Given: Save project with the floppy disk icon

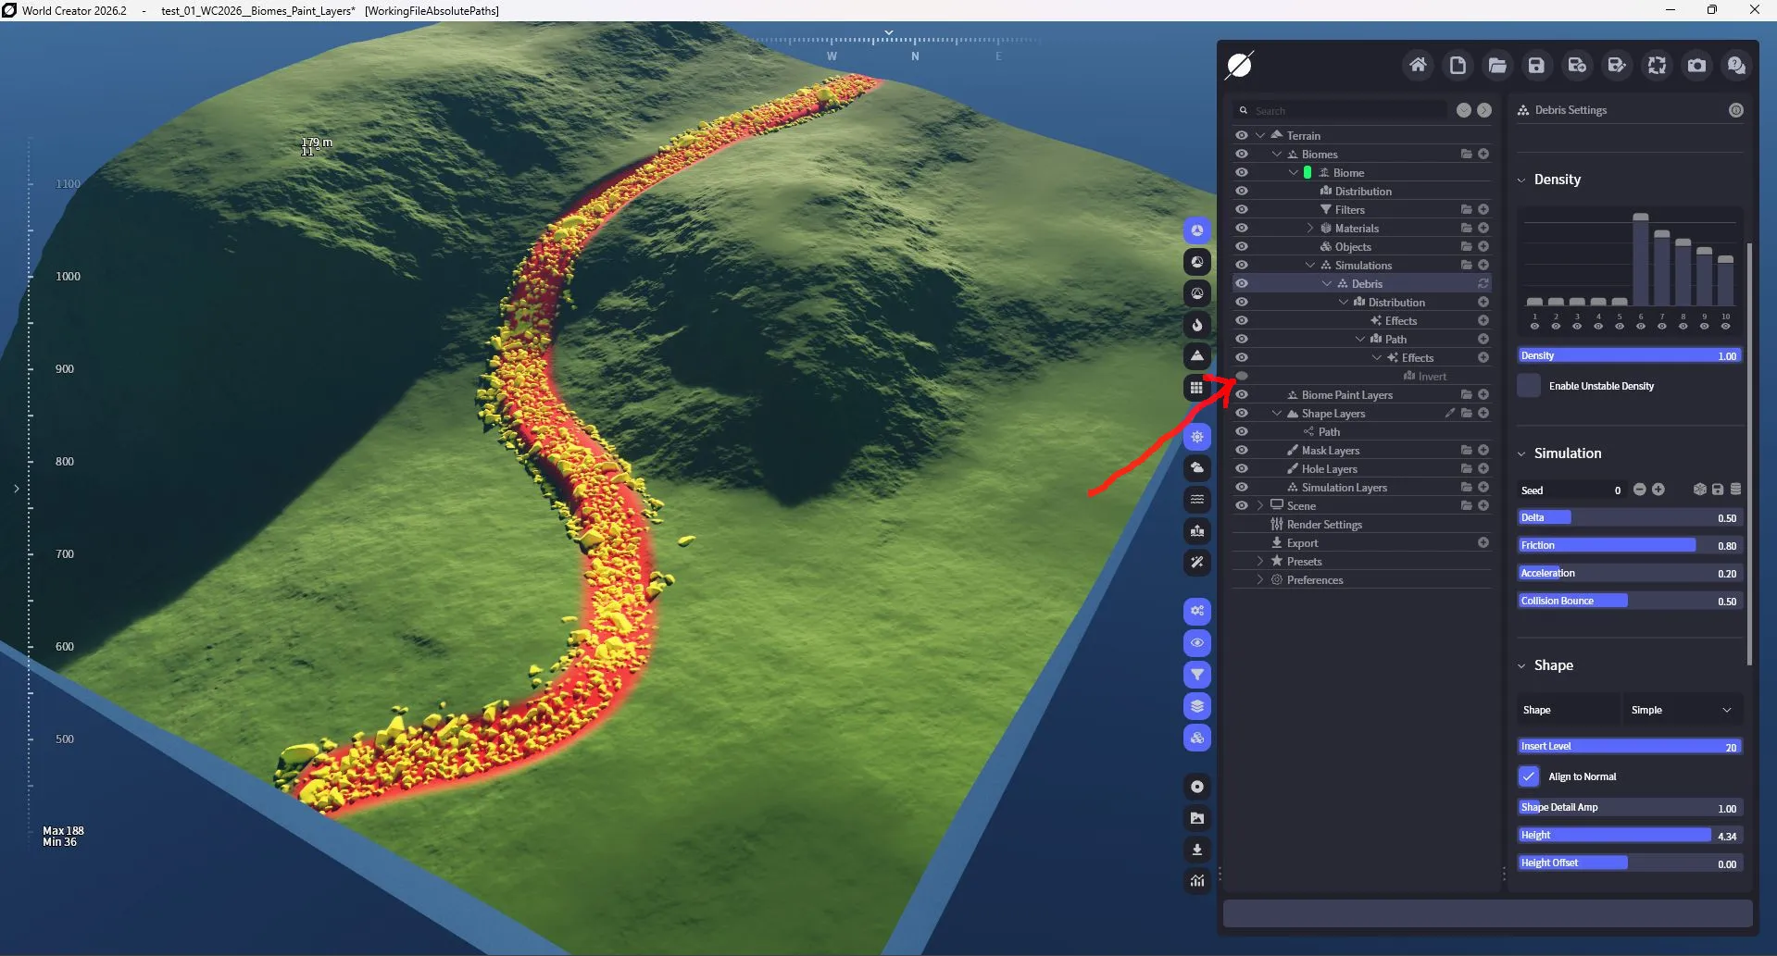Looking at the screenshot, I should (x=1537, y=66).
